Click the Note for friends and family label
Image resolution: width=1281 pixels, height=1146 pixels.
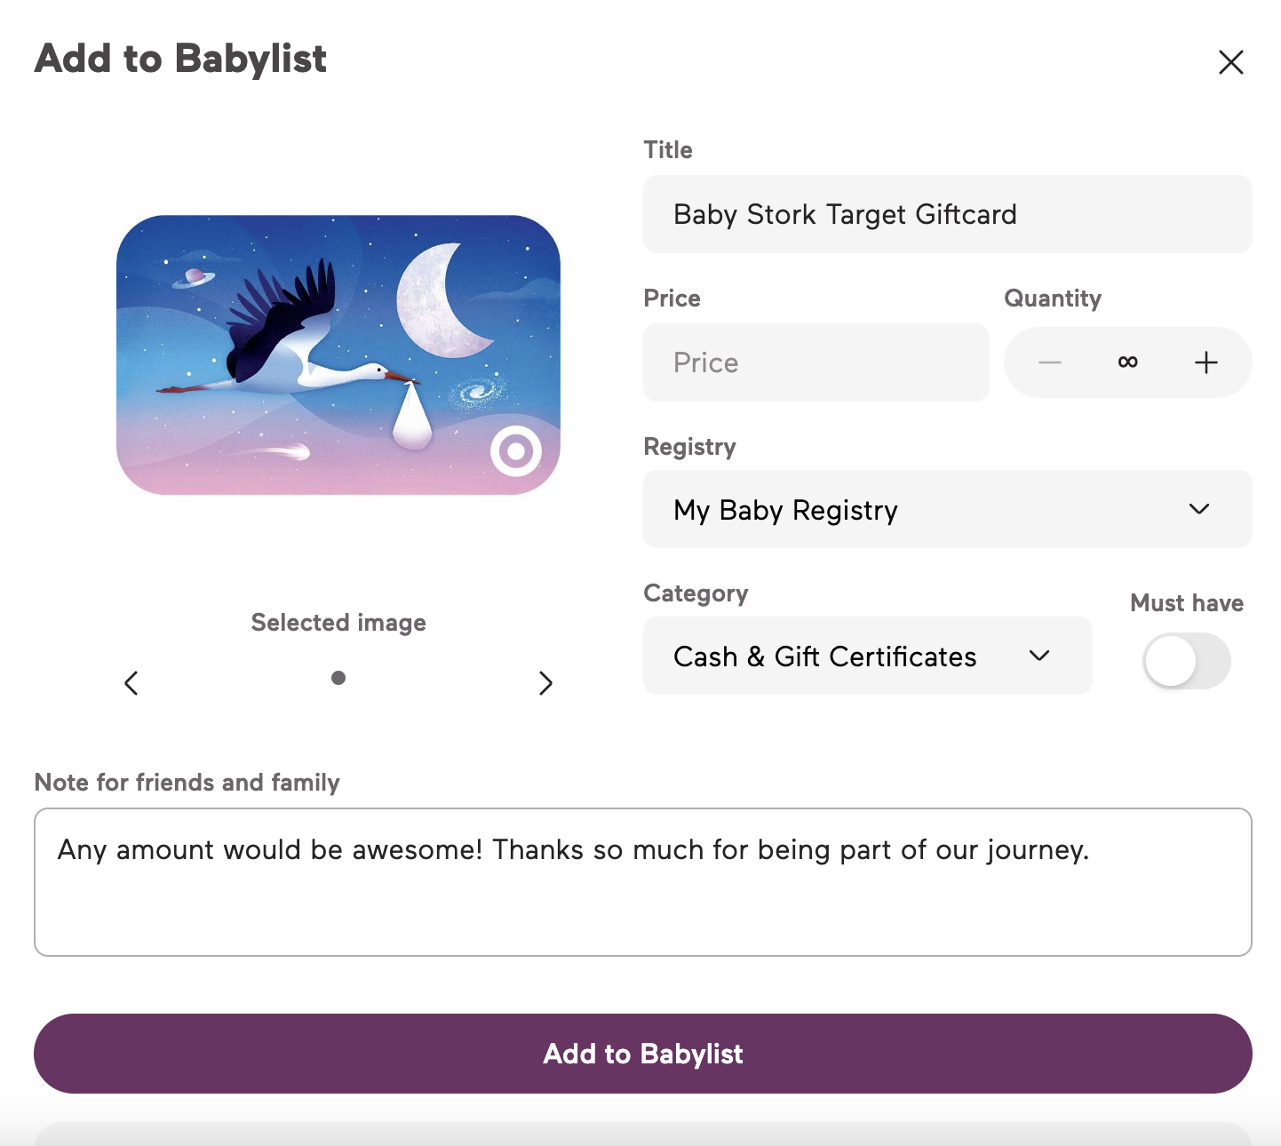tap(187, 783)
